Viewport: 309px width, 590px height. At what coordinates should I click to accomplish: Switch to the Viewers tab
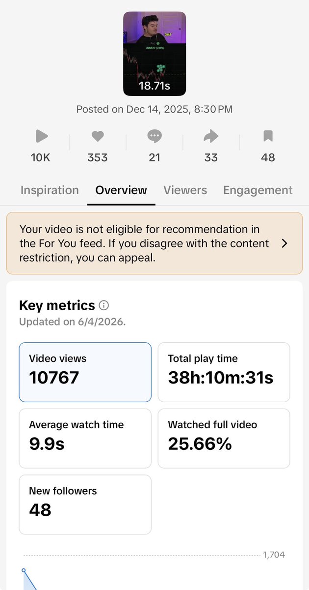pos(185,190)
